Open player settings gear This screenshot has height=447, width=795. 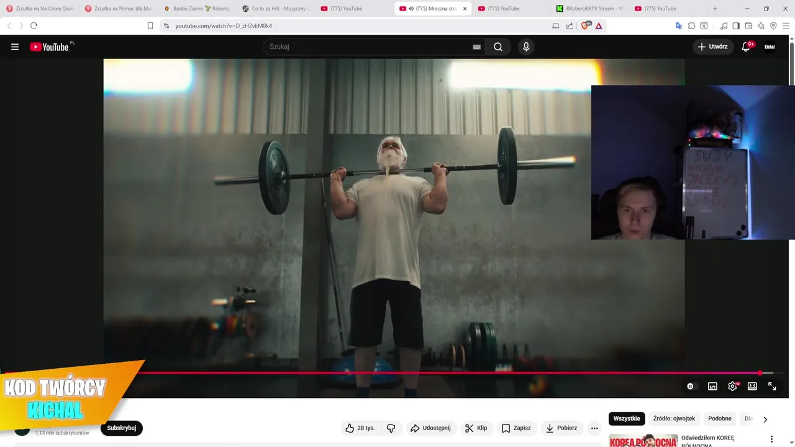coord(732,386)
